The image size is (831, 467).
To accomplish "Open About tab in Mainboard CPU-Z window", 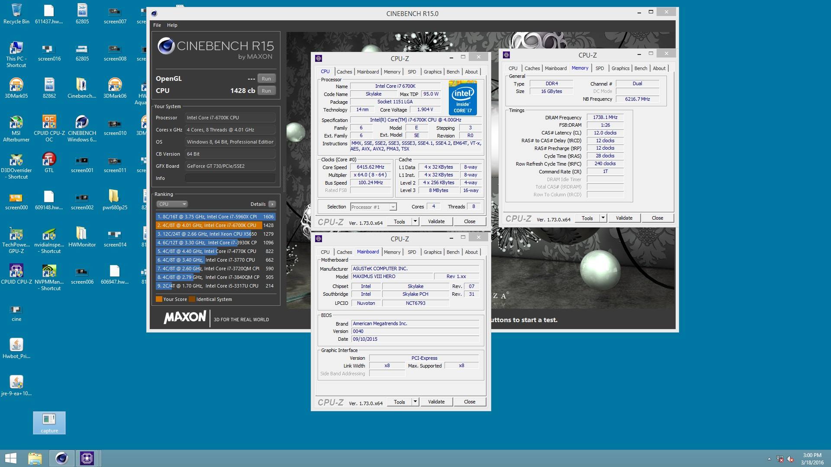I will coord(471,252).
